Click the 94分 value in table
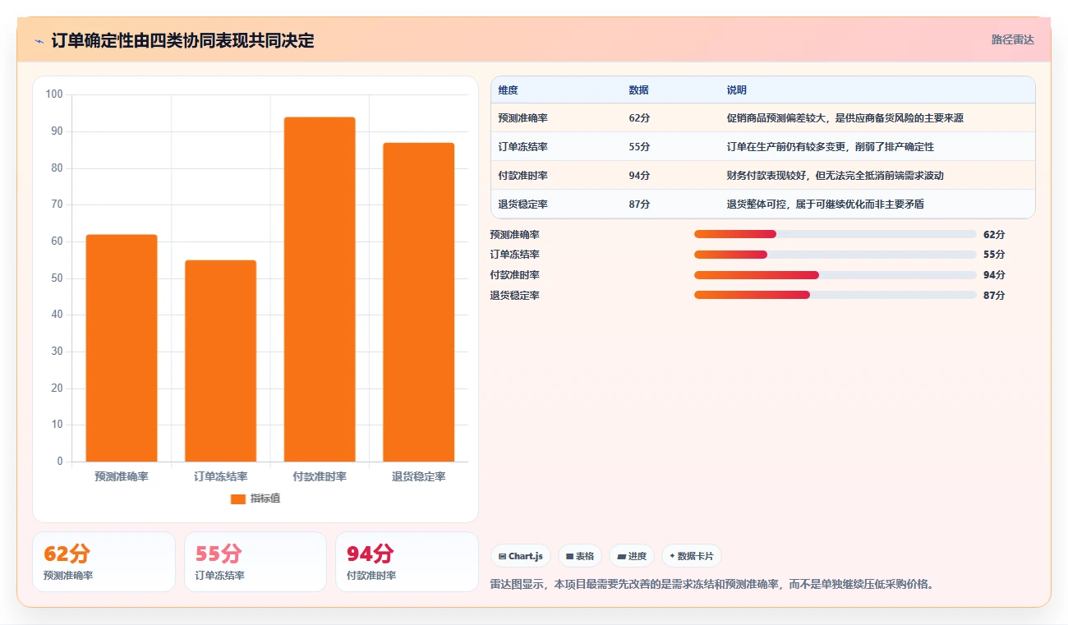 pyautogui.click(x=639, y=176)
